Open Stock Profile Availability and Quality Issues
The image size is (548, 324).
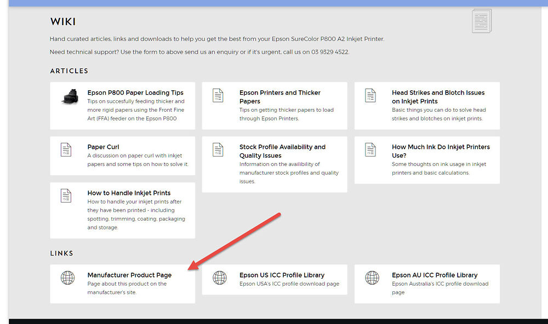pos(282,151)
